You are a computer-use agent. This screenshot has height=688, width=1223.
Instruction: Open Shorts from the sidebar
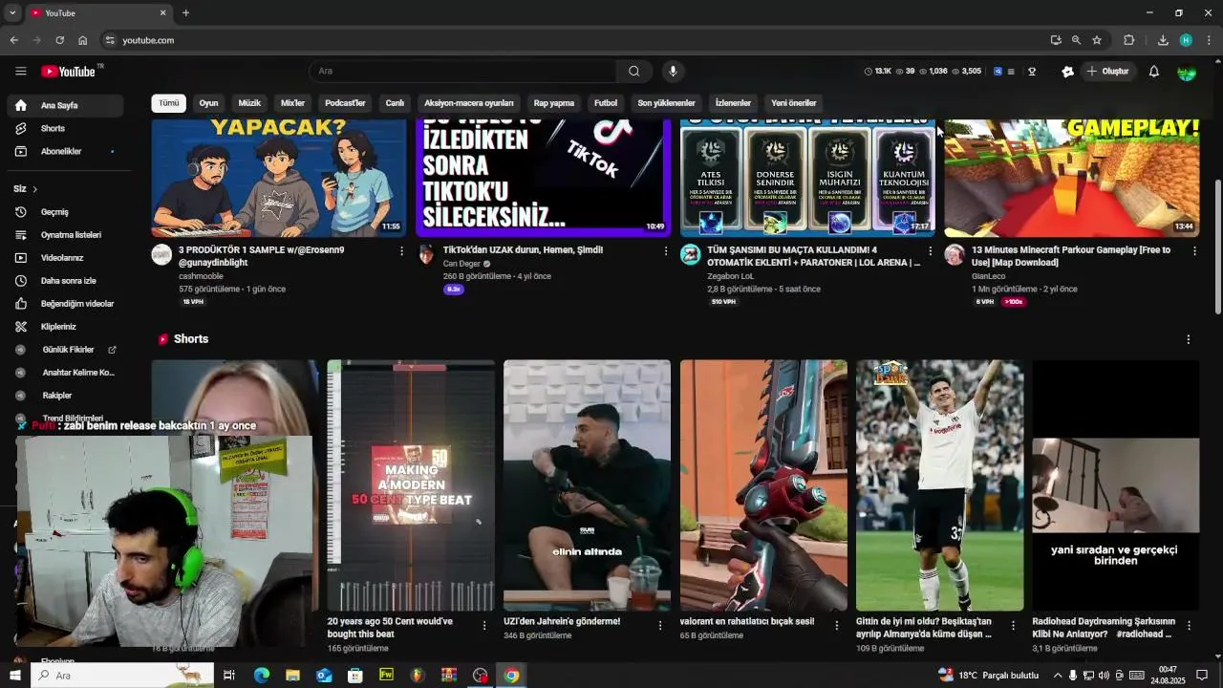tap(65, 128)
